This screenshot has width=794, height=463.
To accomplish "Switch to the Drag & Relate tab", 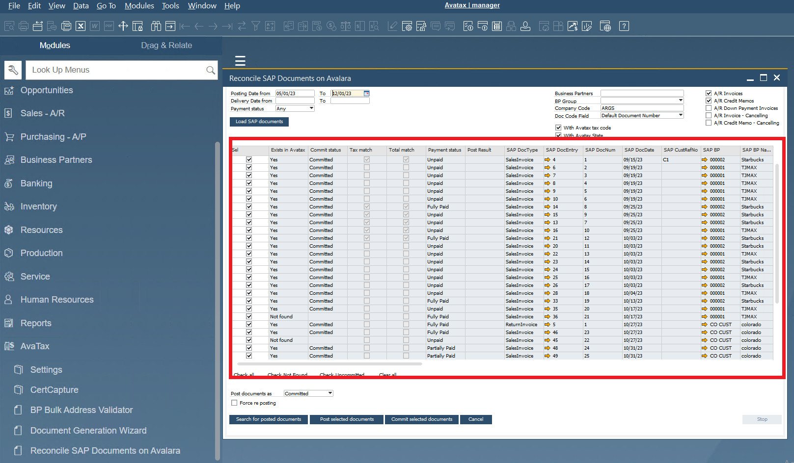I will 166,45.
